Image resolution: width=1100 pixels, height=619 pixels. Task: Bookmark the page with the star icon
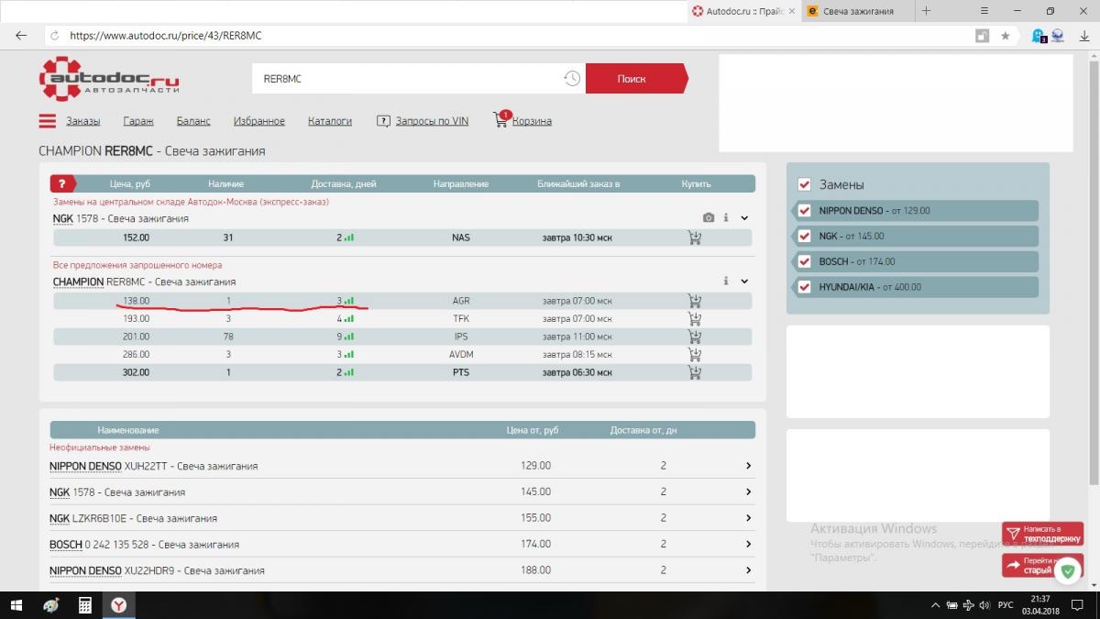(1005, 36)
